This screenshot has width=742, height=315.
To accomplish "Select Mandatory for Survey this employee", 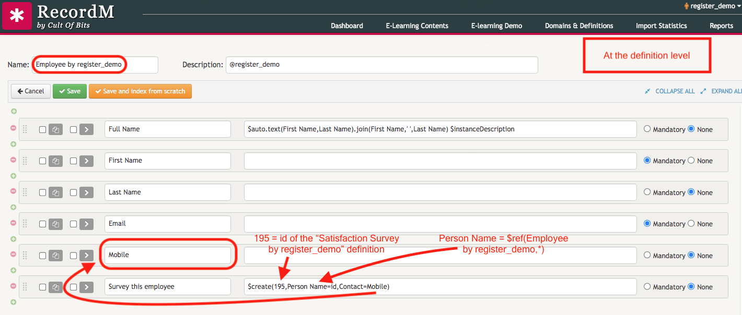I will (x=647, y=286).
